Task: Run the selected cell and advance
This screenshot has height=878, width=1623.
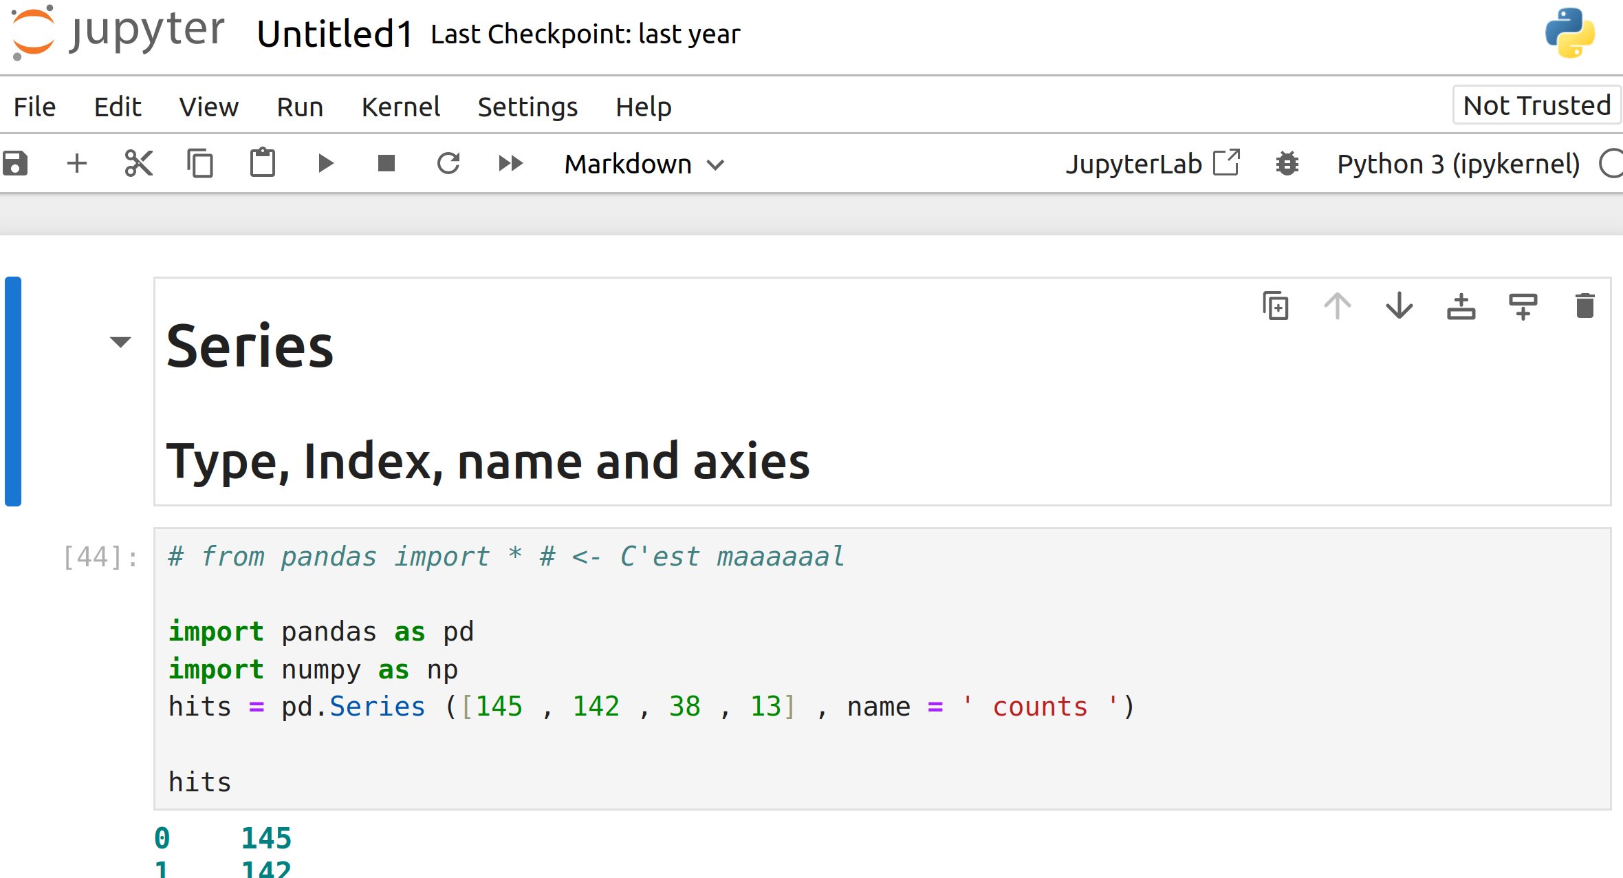Action: point(325,164)
